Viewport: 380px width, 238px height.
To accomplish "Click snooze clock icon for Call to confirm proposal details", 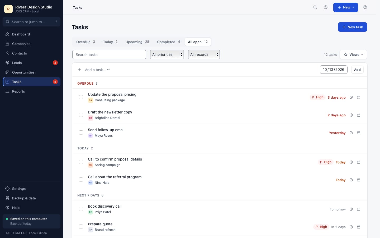I will click(x=351, y=162).
